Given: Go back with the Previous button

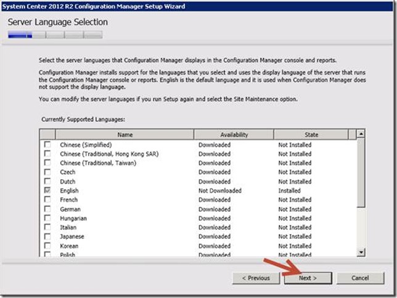Looking at the screenshot, I should click(256, 278).
